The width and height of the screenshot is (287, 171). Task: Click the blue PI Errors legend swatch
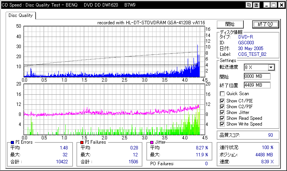(12, 142)
